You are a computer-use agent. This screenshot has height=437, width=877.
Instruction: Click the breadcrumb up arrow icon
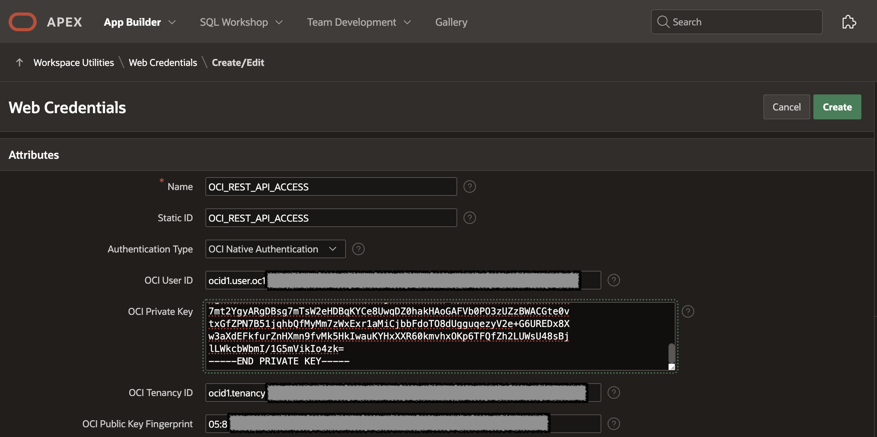coord(19,62)
